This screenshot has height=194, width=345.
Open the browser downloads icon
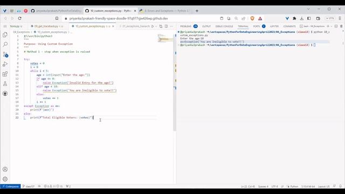(x=302, y=18)
